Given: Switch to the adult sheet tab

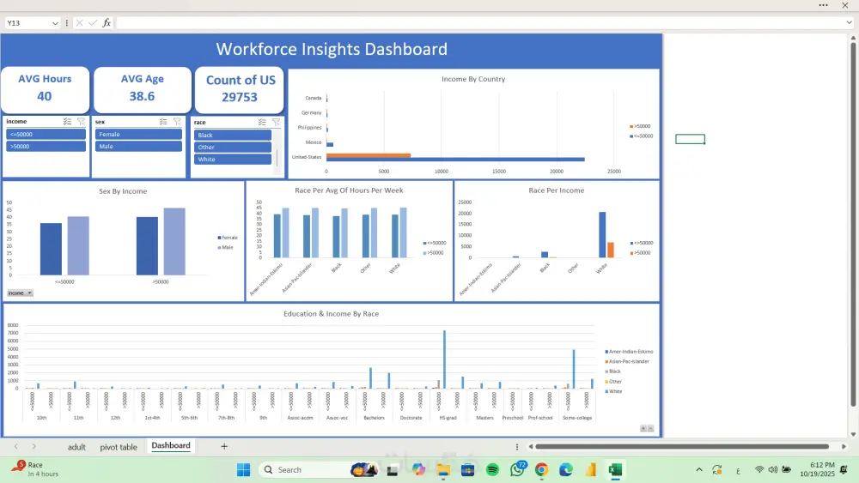Looking at the screenshot, I should (76, 447).
